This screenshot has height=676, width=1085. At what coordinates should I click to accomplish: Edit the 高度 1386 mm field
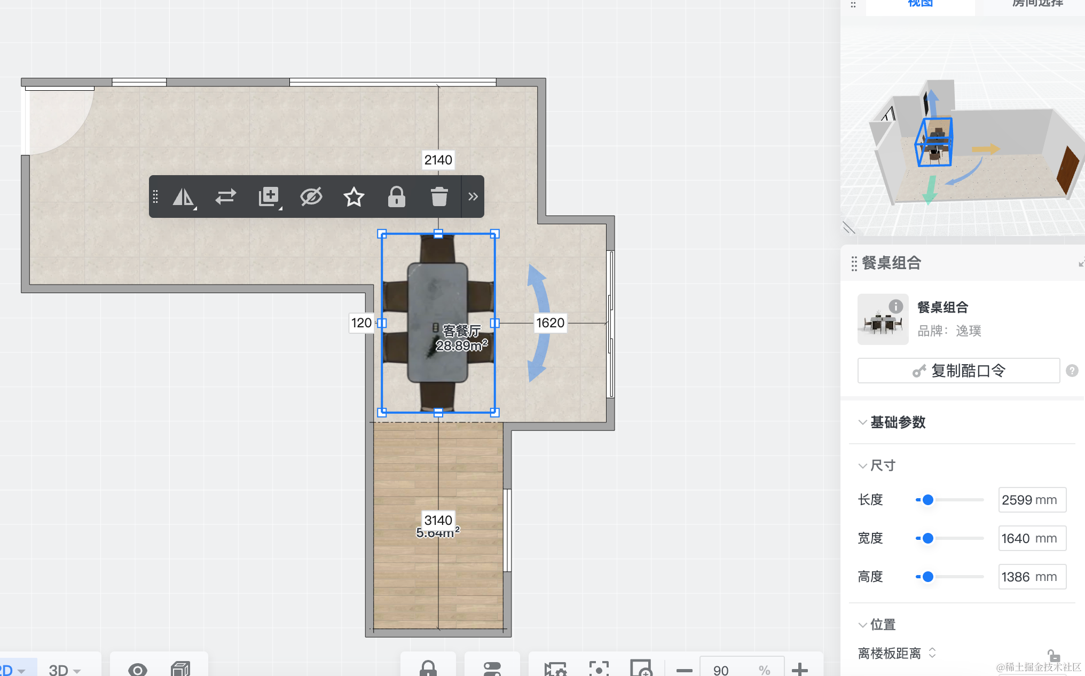pos(1032,577)
